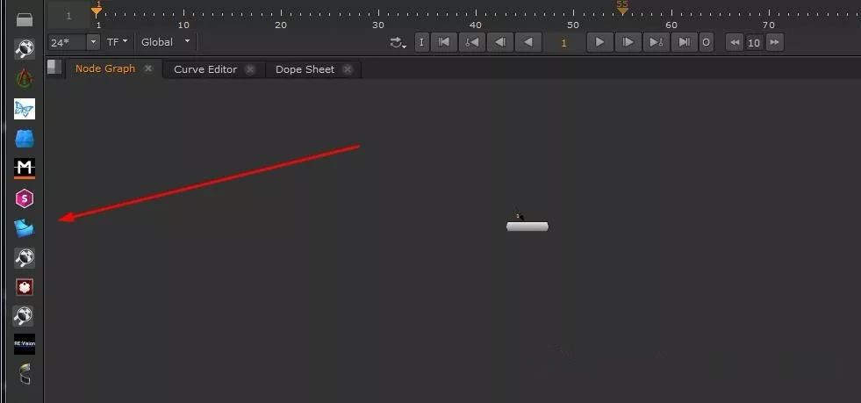Open the butterfly plugin icon in the toolbar
861x403 pixels.
pyautogui.click(x=25, y=109)
